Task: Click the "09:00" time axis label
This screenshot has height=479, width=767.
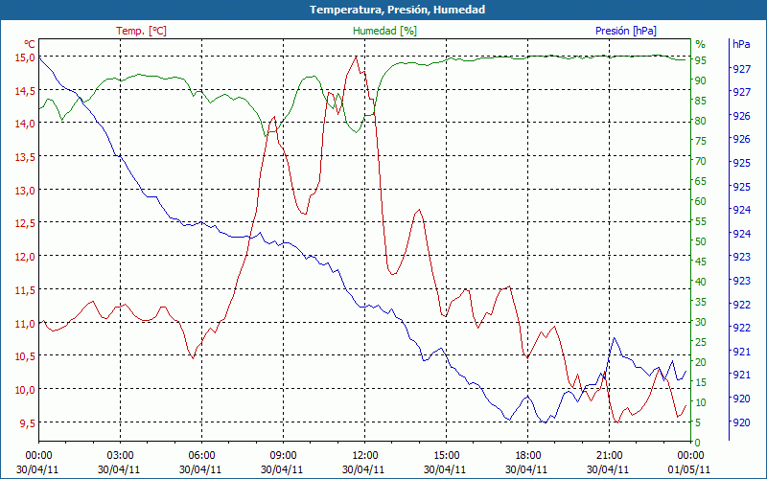Action: 283,456
